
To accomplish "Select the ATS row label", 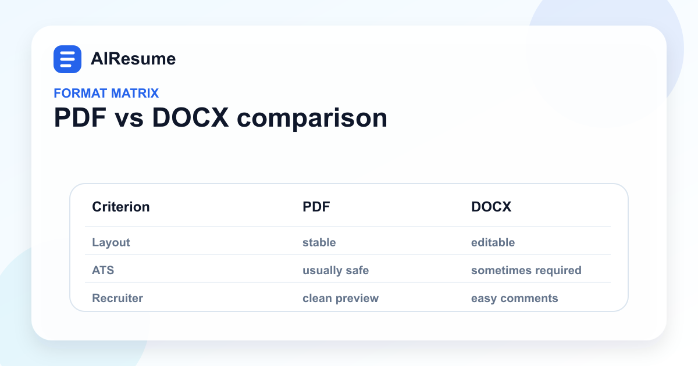I will click(x=102, y=270).
